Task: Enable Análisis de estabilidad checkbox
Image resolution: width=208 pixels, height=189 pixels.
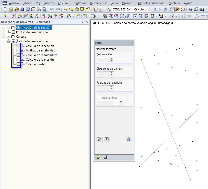Action: point(18,50)
